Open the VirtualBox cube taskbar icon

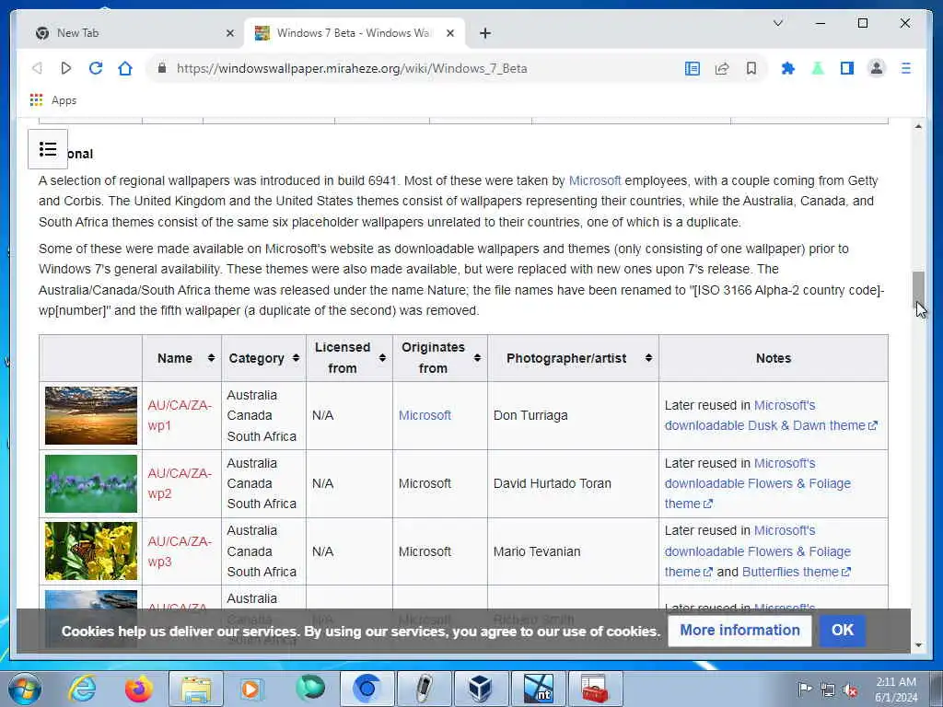coord(479,689)
